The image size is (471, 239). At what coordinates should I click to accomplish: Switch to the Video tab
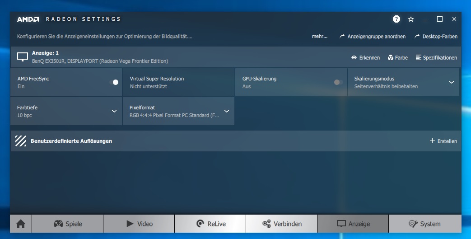(x=139, y=224)
